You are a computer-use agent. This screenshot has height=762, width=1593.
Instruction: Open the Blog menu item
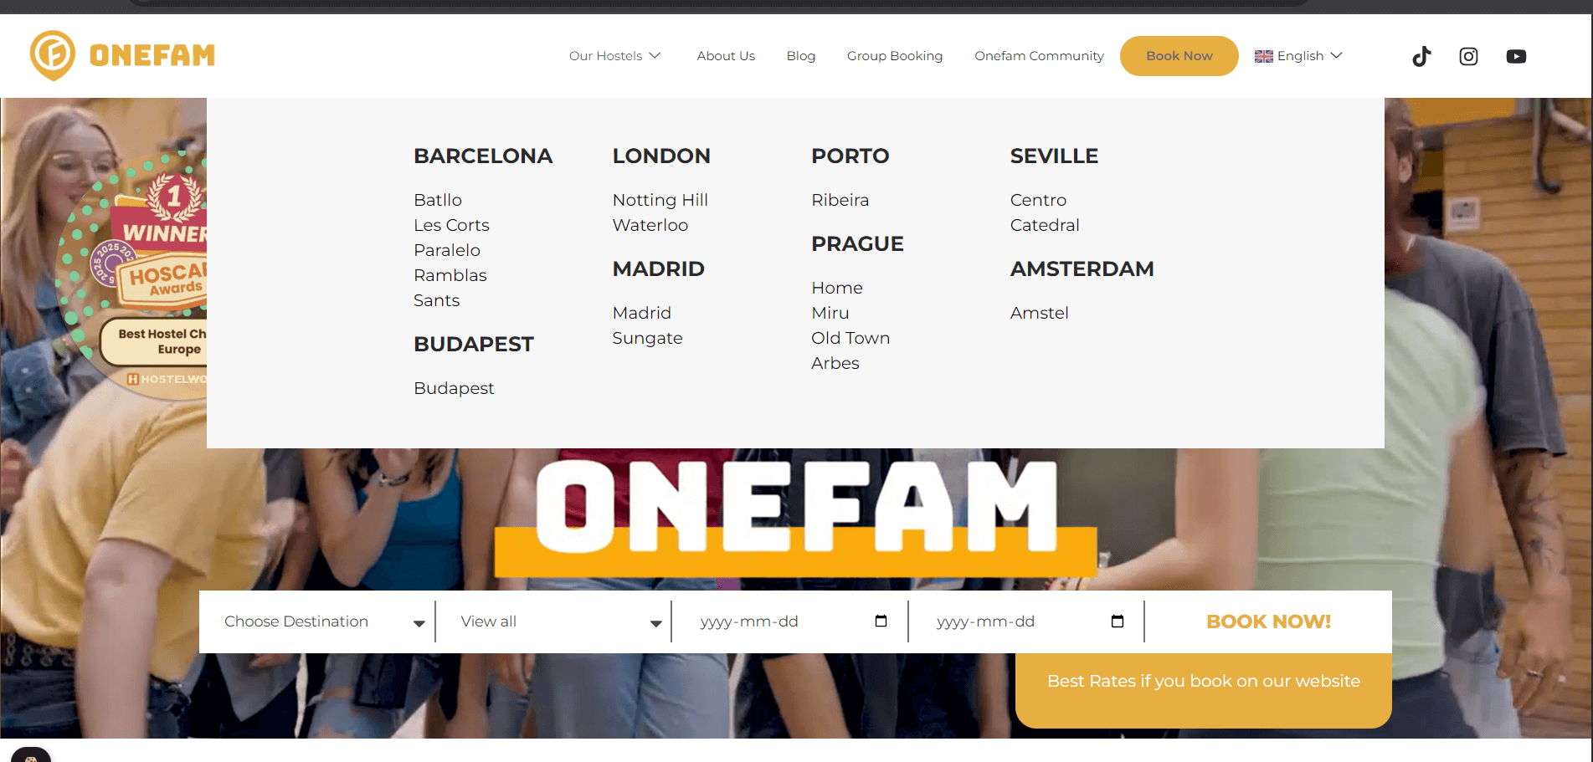click(800, 56)
